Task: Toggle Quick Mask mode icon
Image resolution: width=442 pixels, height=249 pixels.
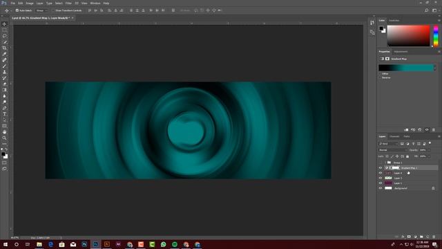Action: pyautogui.click(x=4, y=163)
